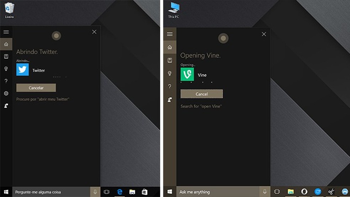The image size is (350, 197).
Task: Click Search for "open Vine" link
Action: tap(201, 106)
